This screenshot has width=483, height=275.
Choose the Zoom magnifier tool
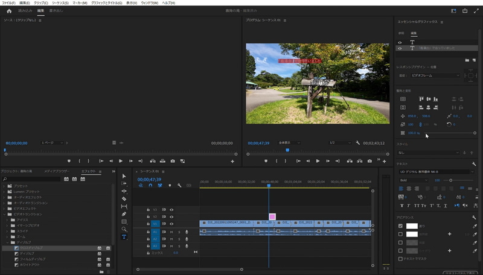(124, 229)
